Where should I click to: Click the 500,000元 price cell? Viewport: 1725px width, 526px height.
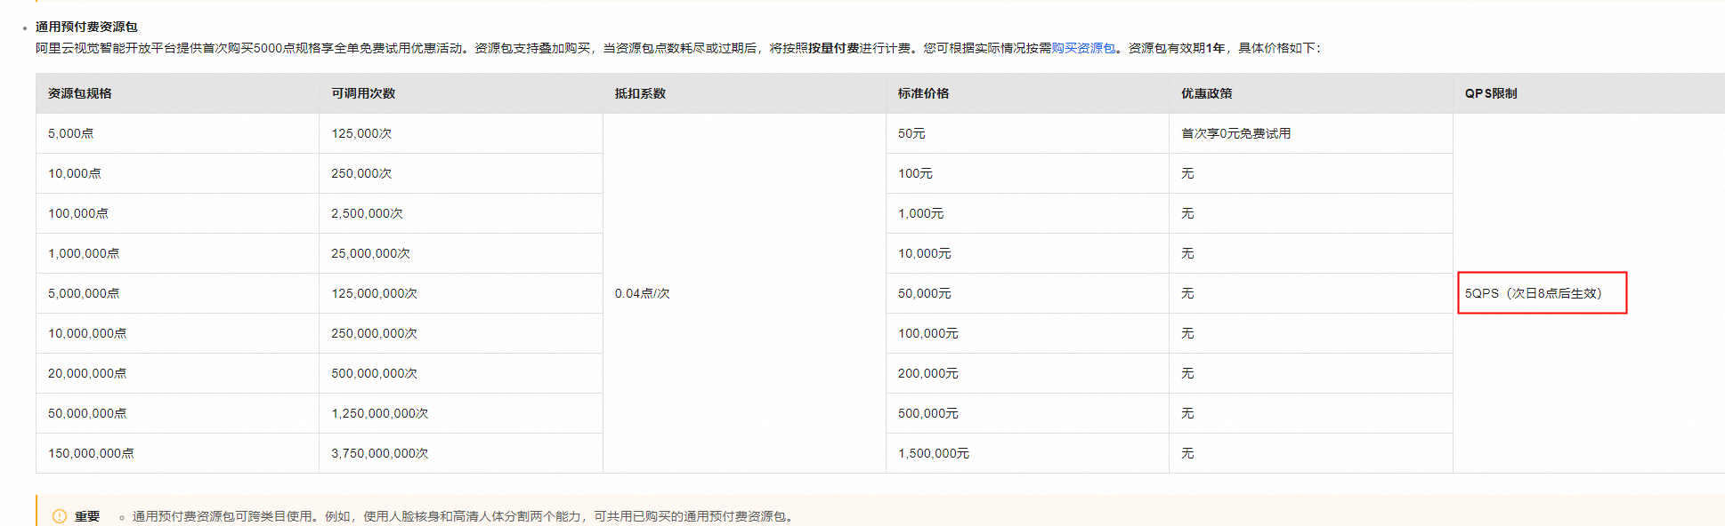pos(1027,413)
